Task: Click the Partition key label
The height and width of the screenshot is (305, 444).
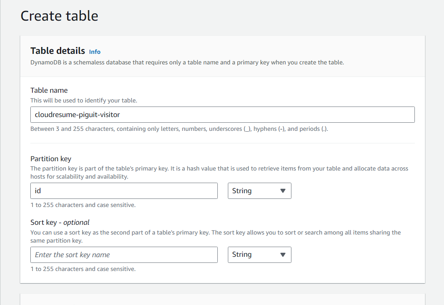Action: point(51,159)
